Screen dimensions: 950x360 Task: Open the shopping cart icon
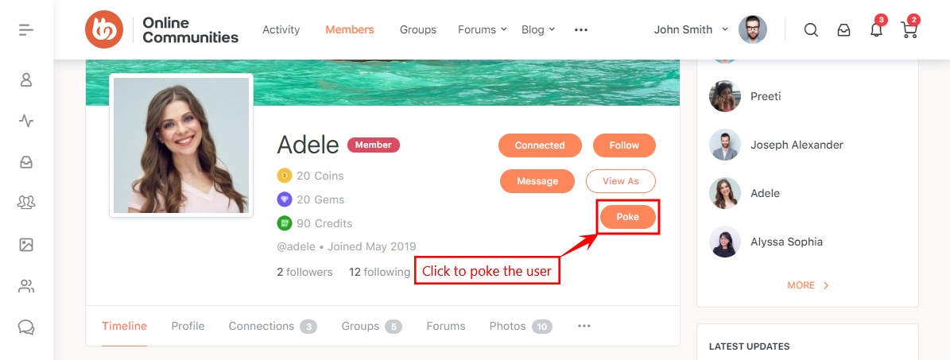(909, 30)
